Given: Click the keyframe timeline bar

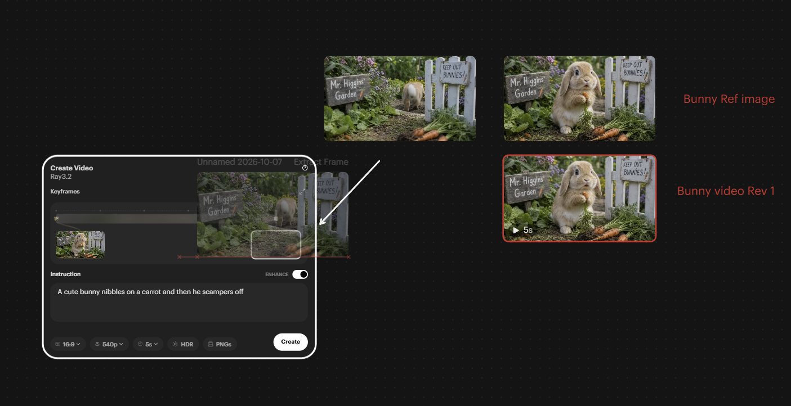Looking at the screenshot, I should coord(127,218).
